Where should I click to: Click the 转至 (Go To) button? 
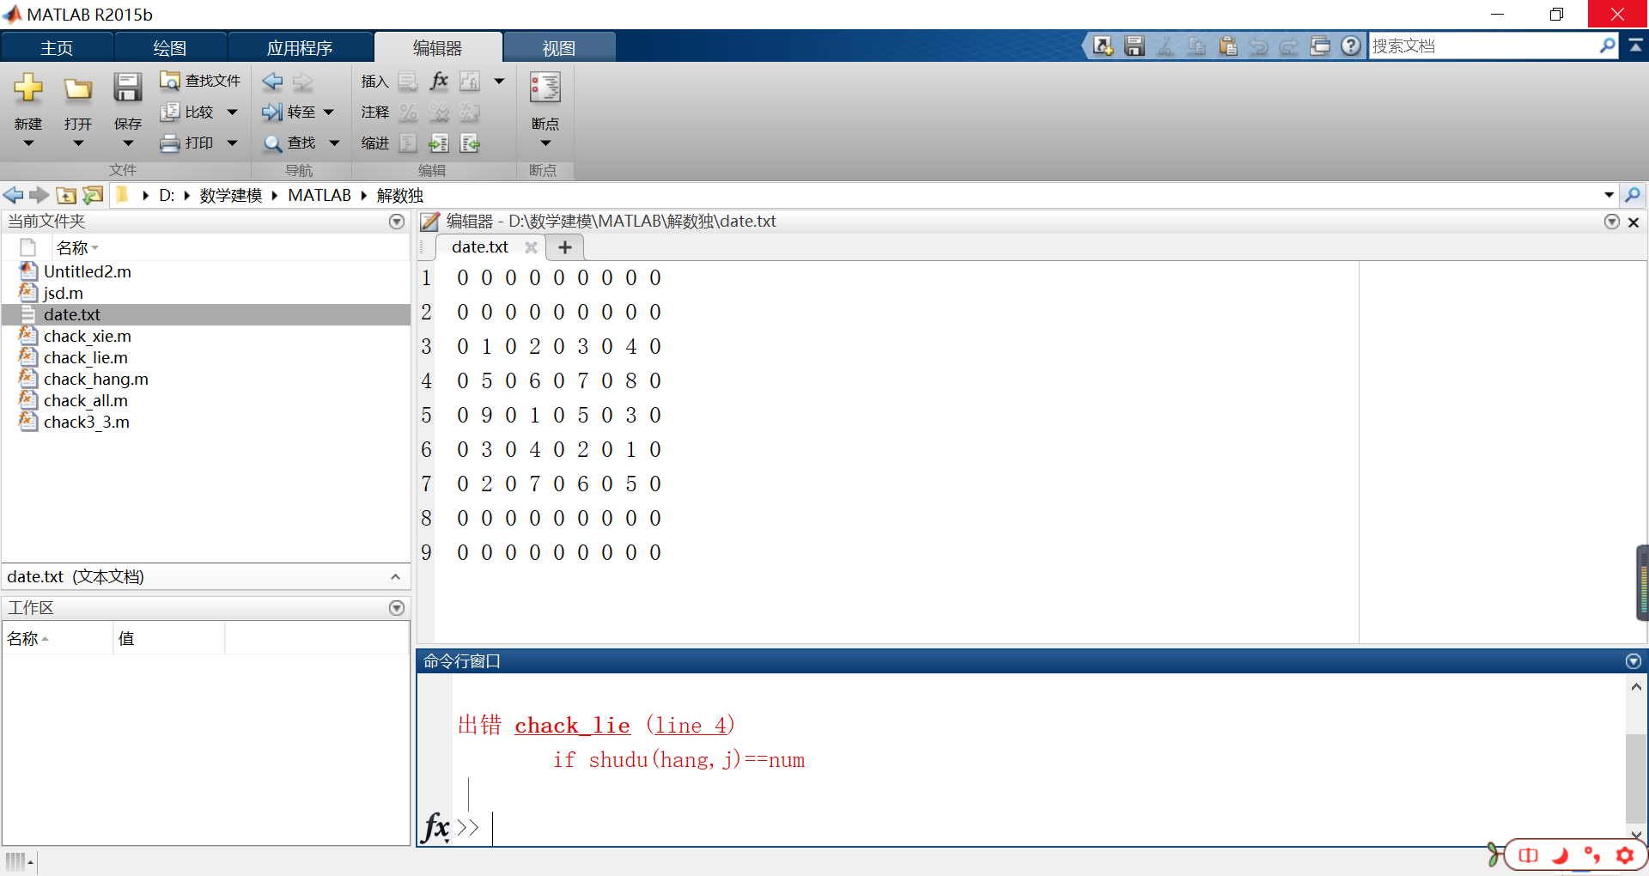pos(289,113)
